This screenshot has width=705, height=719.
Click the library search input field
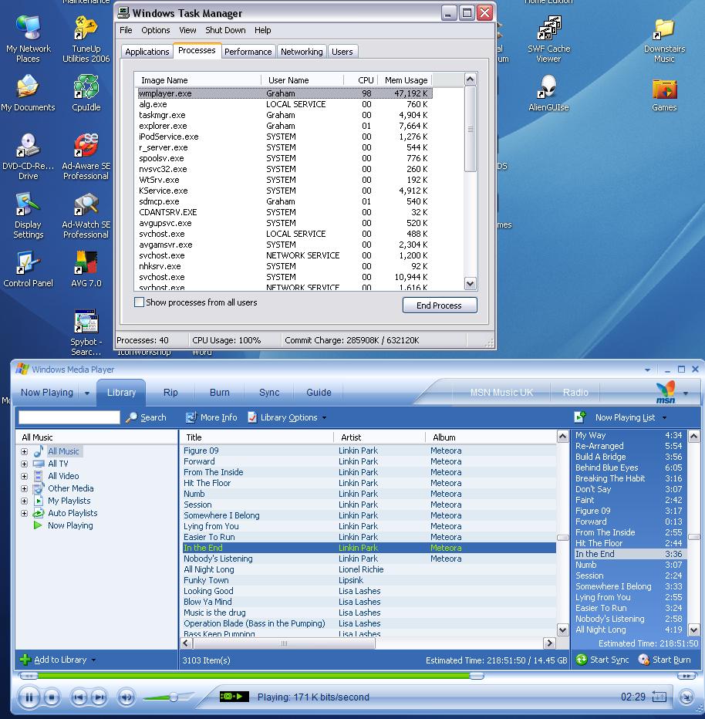click(69, 417)
